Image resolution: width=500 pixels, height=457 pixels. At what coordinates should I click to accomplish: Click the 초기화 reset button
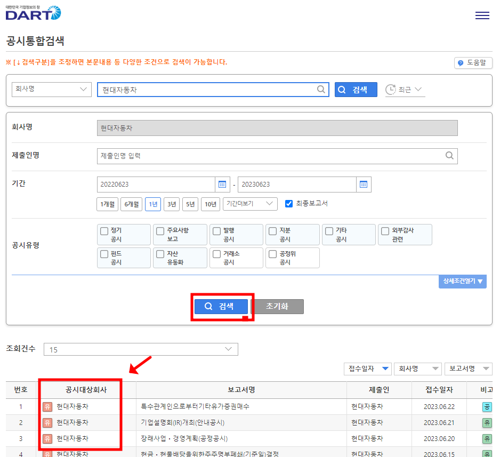[x=277, y=307]
